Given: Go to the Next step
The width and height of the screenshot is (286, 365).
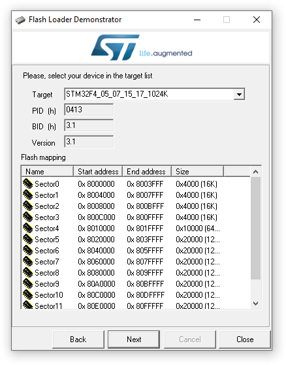Looking at the screenshot, I should (x=134, y=340).
